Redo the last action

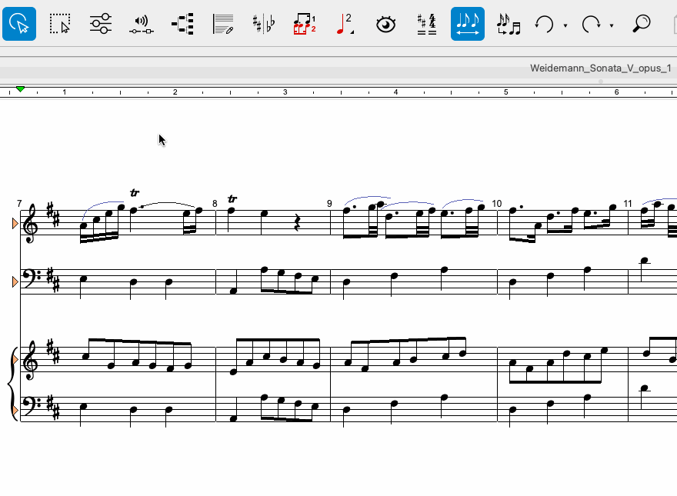pyautogui.click(x=591, y=24)
